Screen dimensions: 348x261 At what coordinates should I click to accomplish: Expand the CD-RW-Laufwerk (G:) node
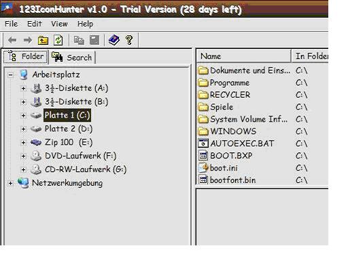click(x=23, y=170)
